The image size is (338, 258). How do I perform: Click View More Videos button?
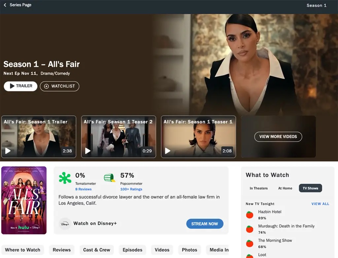(x=278, y=136)
